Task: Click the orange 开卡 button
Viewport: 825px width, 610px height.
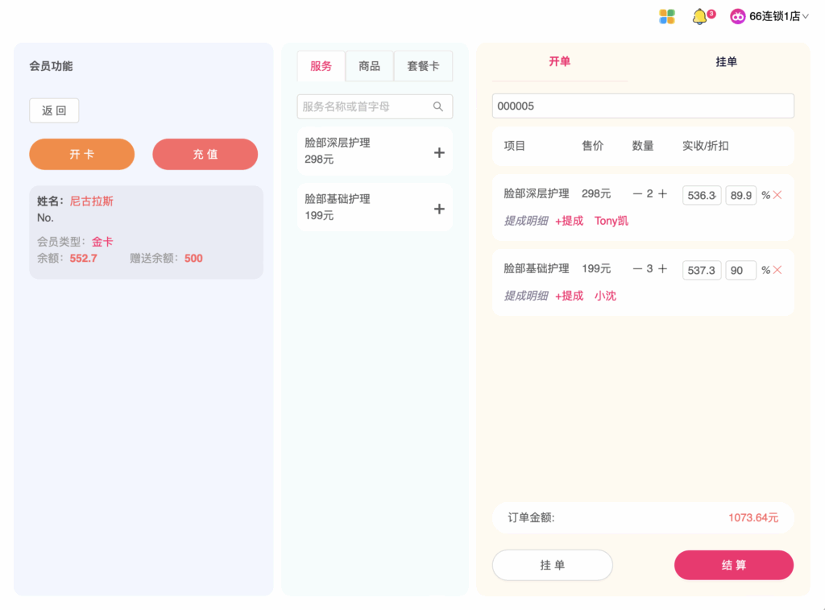Action: click(x=82, y=154)
